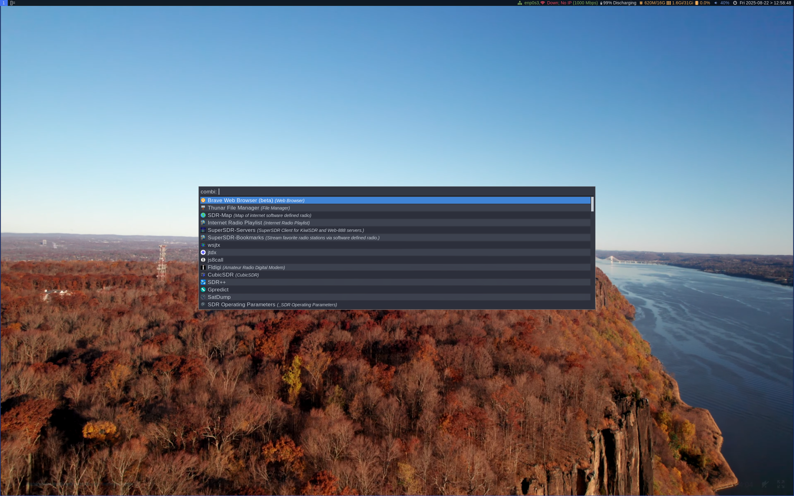Open Thunar File Manager entry

[x=395, y=208]
